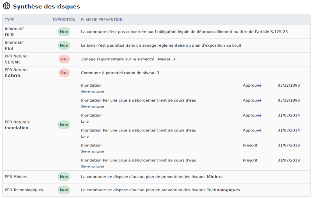Click the Non badge in the OLD row

click(64, 32)
